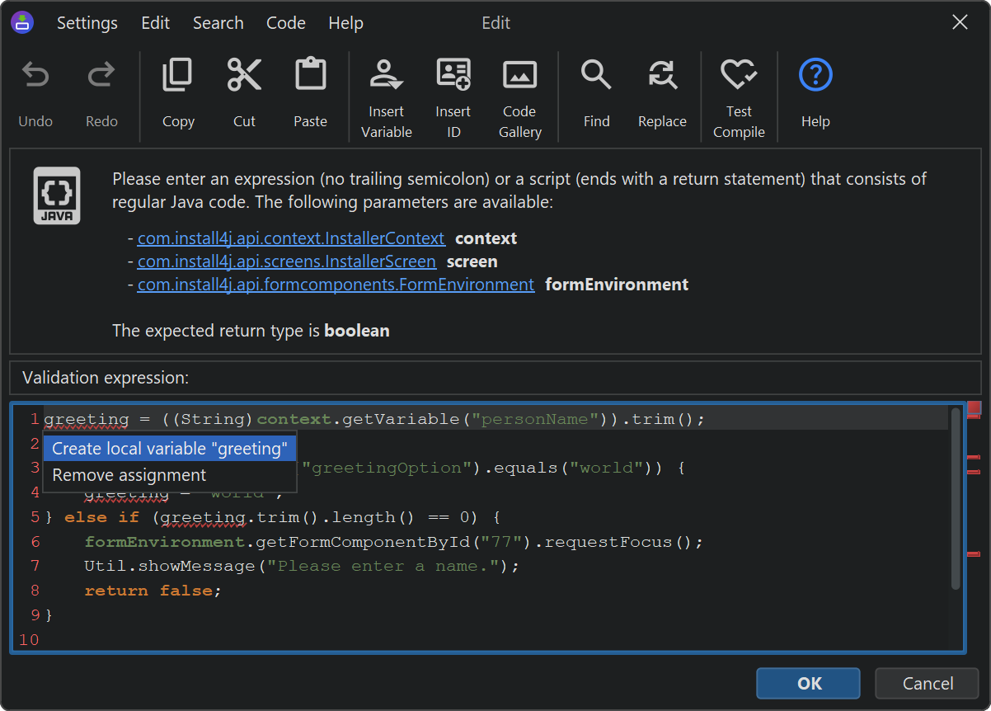The width and height of the screenshot is (991, 711).
Task: Click the Copy toolbar icon
Action: coord(178,76)
